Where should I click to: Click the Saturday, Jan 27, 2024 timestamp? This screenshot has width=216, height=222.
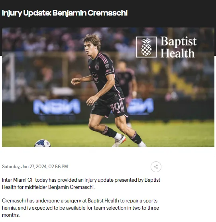point(35,167)
